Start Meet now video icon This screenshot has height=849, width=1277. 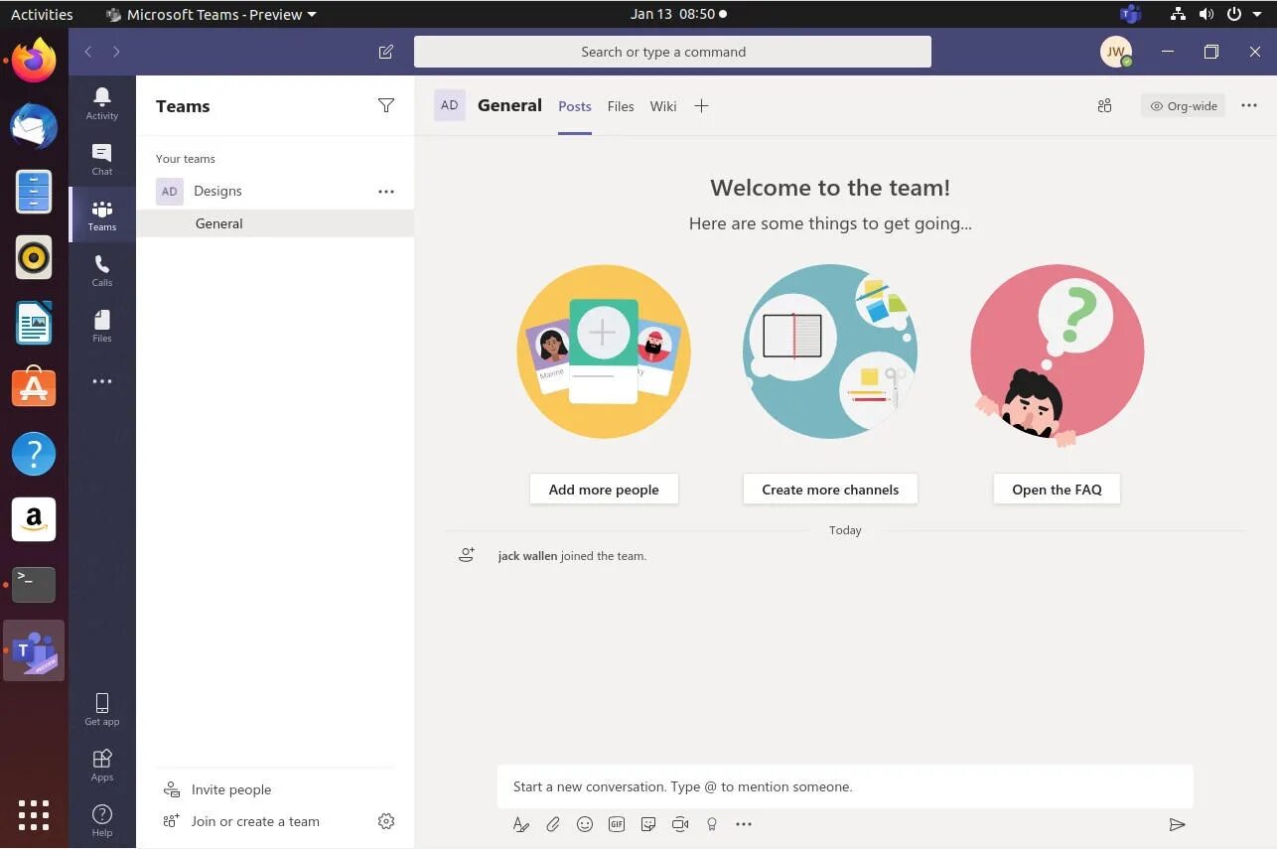click(680, 824)
